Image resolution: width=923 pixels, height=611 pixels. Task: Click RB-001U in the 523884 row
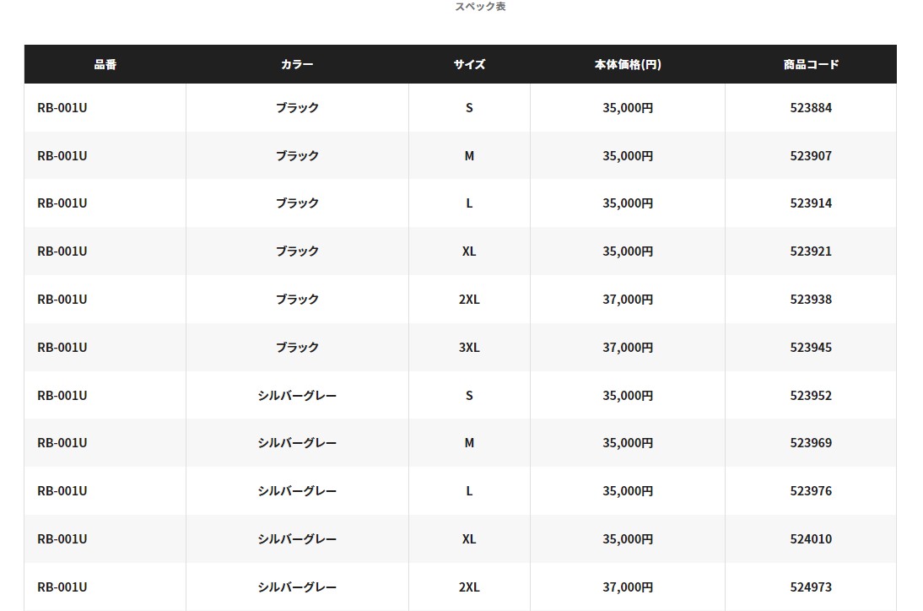pos(62,108)
